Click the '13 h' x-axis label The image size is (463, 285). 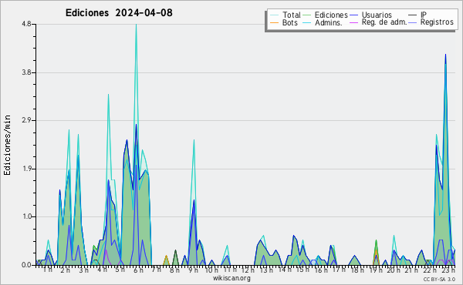pyautogui.click(x=266, y=270)
